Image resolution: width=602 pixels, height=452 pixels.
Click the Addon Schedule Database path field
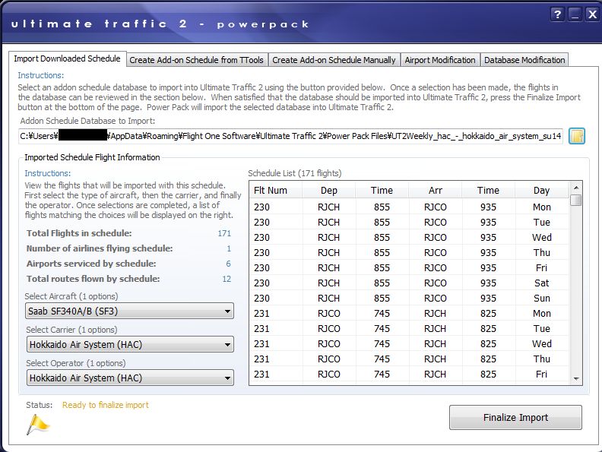290,136
